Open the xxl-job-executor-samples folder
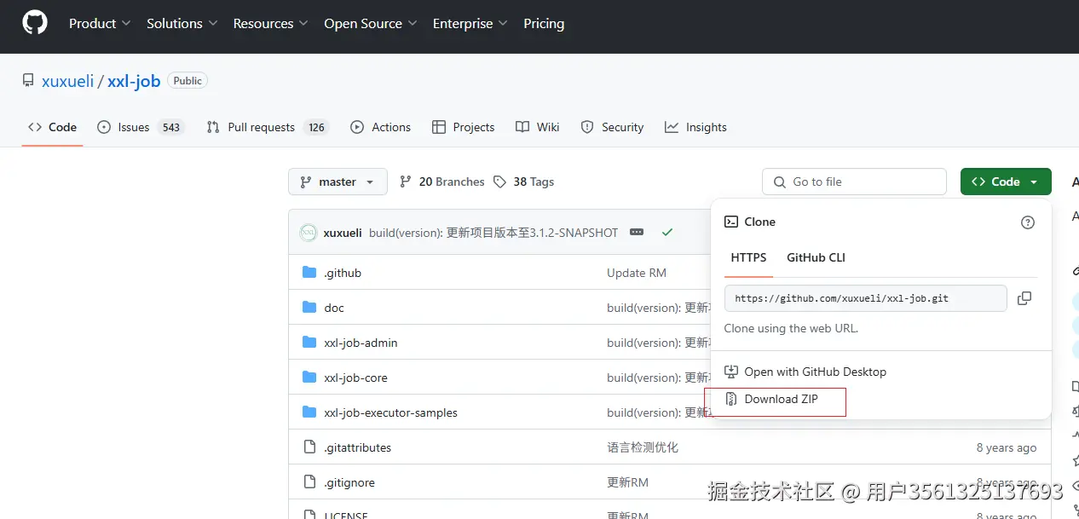The image size is (1079, 519). click(390, 412)
